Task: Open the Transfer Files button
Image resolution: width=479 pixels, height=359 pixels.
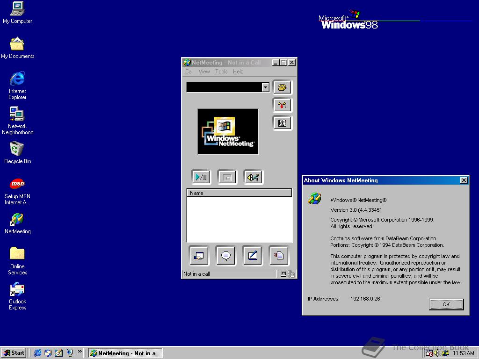Action: pyautogui.click(x=279, y=255)
